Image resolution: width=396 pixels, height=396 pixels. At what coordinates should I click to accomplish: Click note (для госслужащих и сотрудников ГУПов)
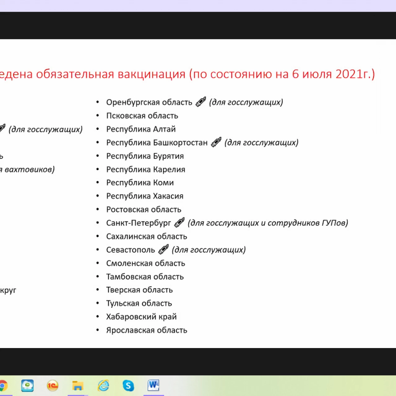268,223
